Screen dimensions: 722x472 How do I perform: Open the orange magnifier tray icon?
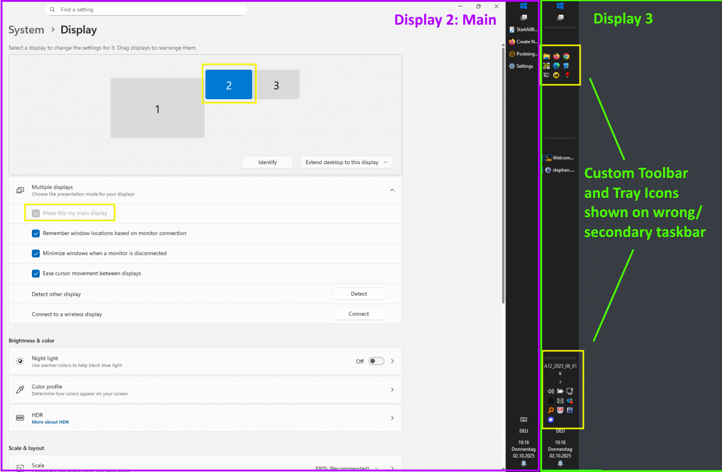tap(550, 410)
